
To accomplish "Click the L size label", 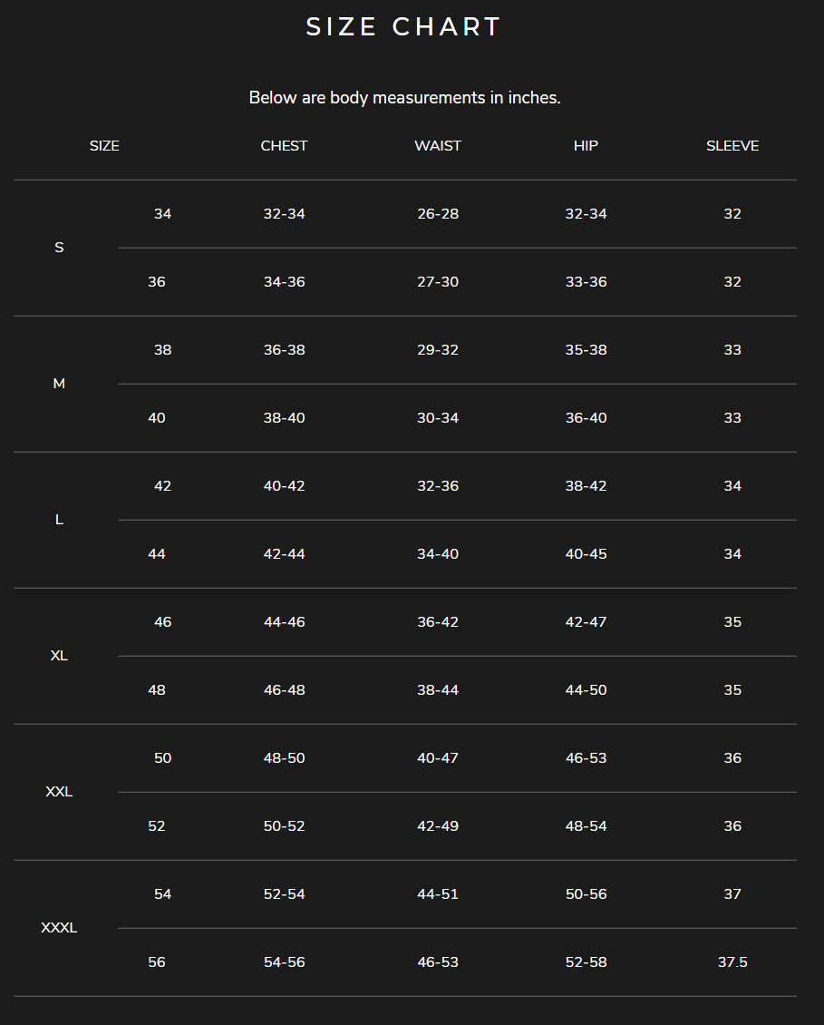I will click(x=59, y=520).
